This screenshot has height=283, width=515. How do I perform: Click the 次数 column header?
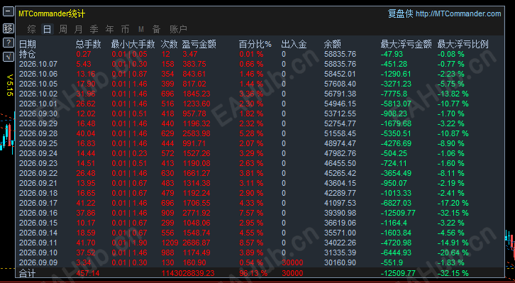169,44
